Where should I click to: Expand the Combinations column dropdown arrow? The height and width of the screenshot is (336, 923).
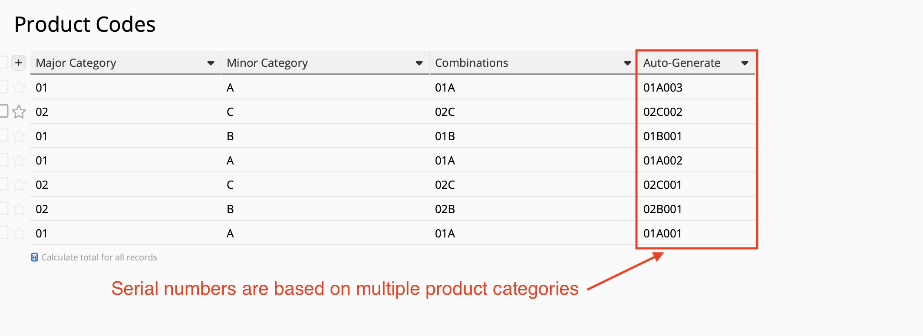pyautogui.click(x=627, y=63)
